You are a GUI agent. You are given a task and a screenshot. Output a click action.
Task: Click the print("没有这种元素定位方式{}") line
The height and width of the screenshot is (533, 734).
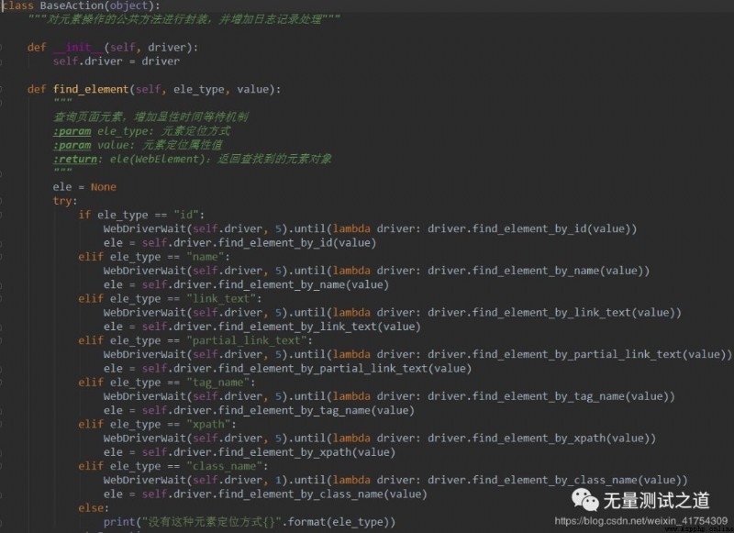pos(250,522)
